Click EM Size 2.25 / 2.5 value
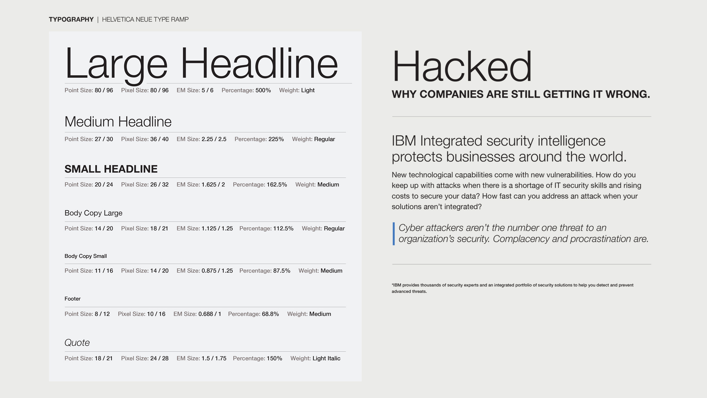Screen dimensions: 707x398 point(214,139)
